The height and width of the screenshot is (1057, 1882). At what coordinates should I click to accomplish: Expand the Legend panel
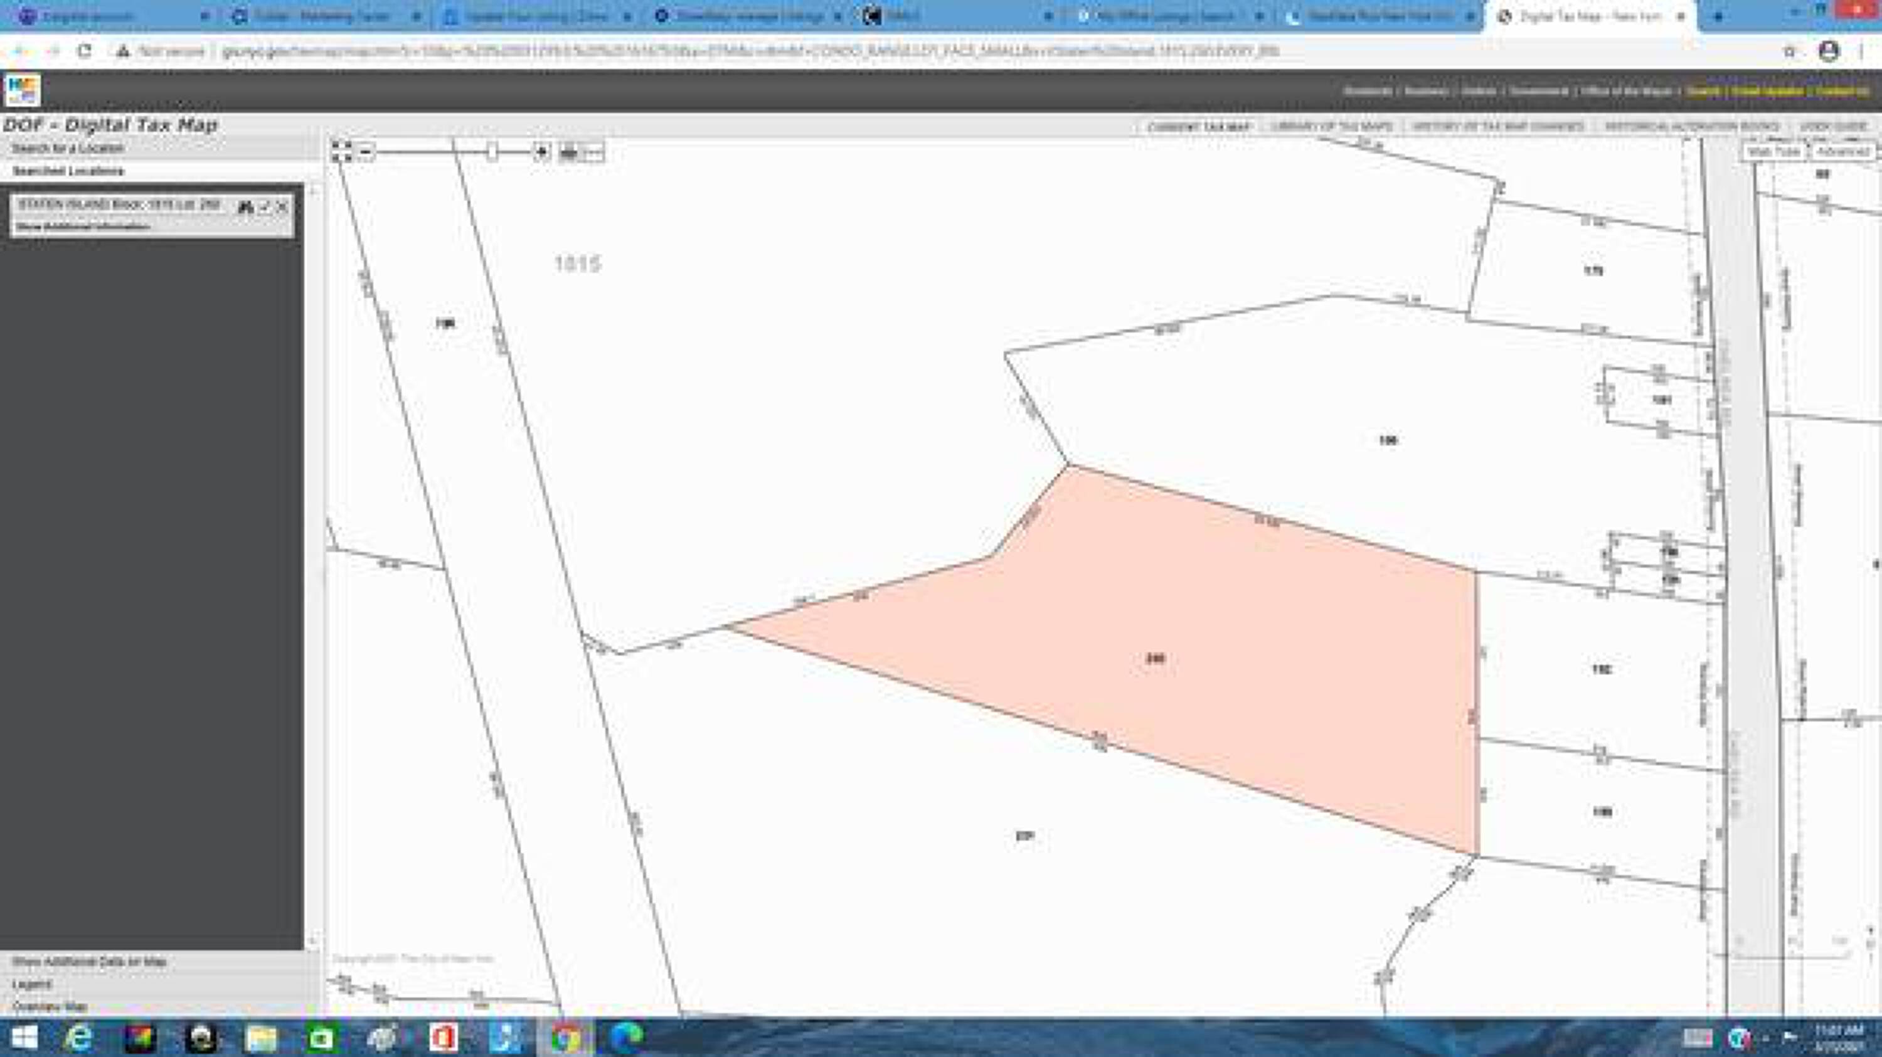[x=32, y=984]
